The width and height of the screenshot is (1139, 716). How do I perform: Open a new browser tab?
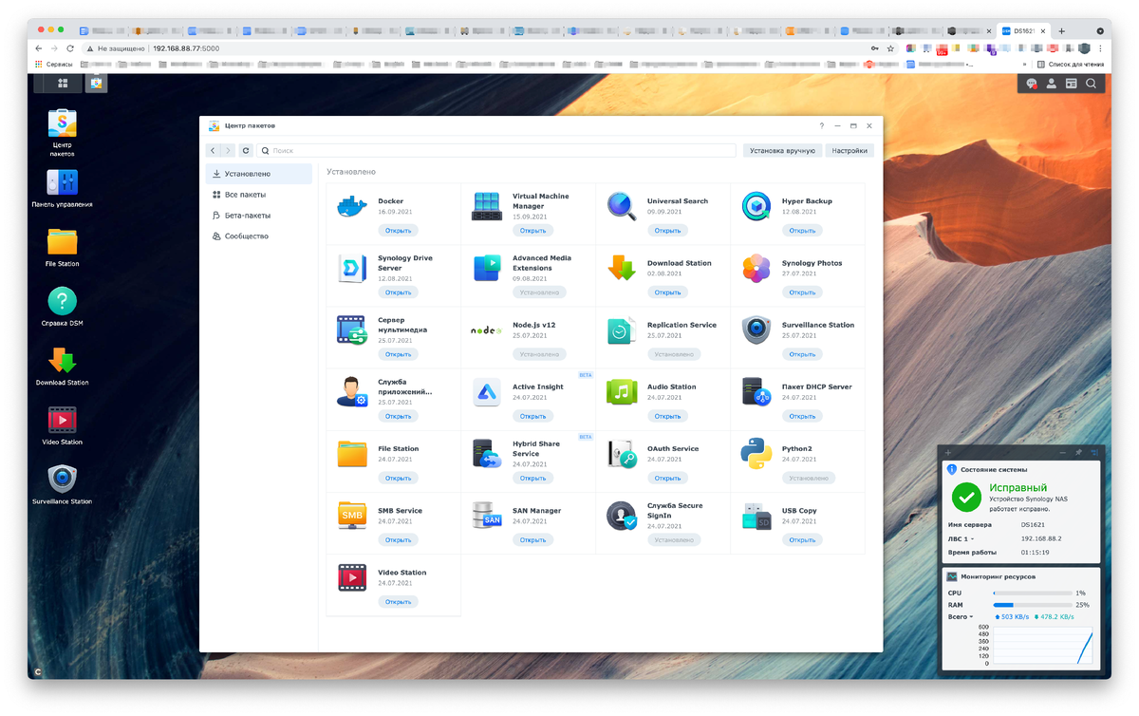coord(1062,31)
